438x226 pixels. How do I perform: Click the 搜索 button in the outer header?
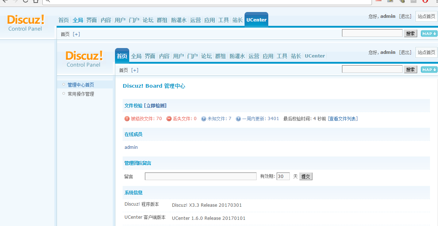[x=411, y=33]
